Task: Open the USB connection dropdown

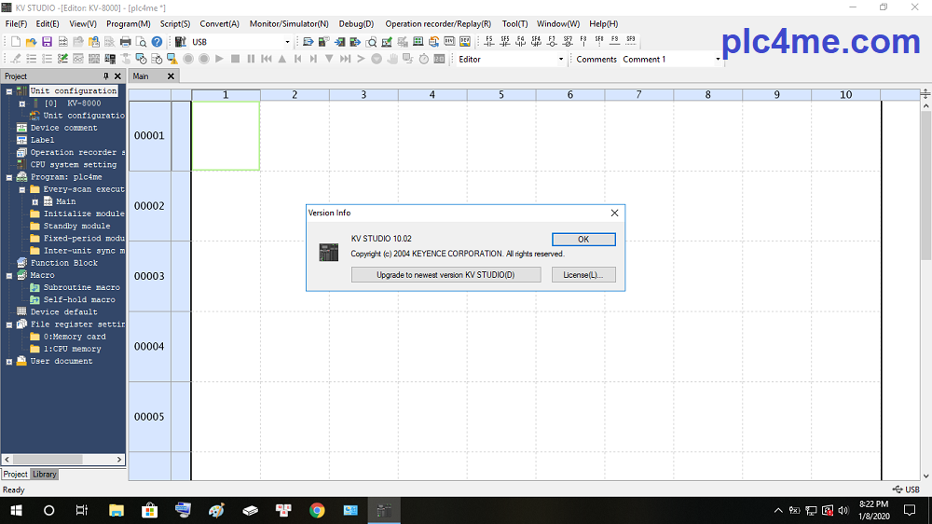Action: tap(287, 42)
